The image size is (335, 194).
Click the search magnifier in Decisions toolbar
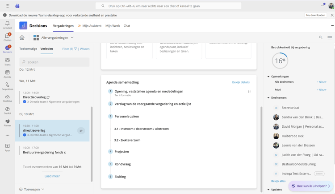pyautogui.click(x=321, y=38)
